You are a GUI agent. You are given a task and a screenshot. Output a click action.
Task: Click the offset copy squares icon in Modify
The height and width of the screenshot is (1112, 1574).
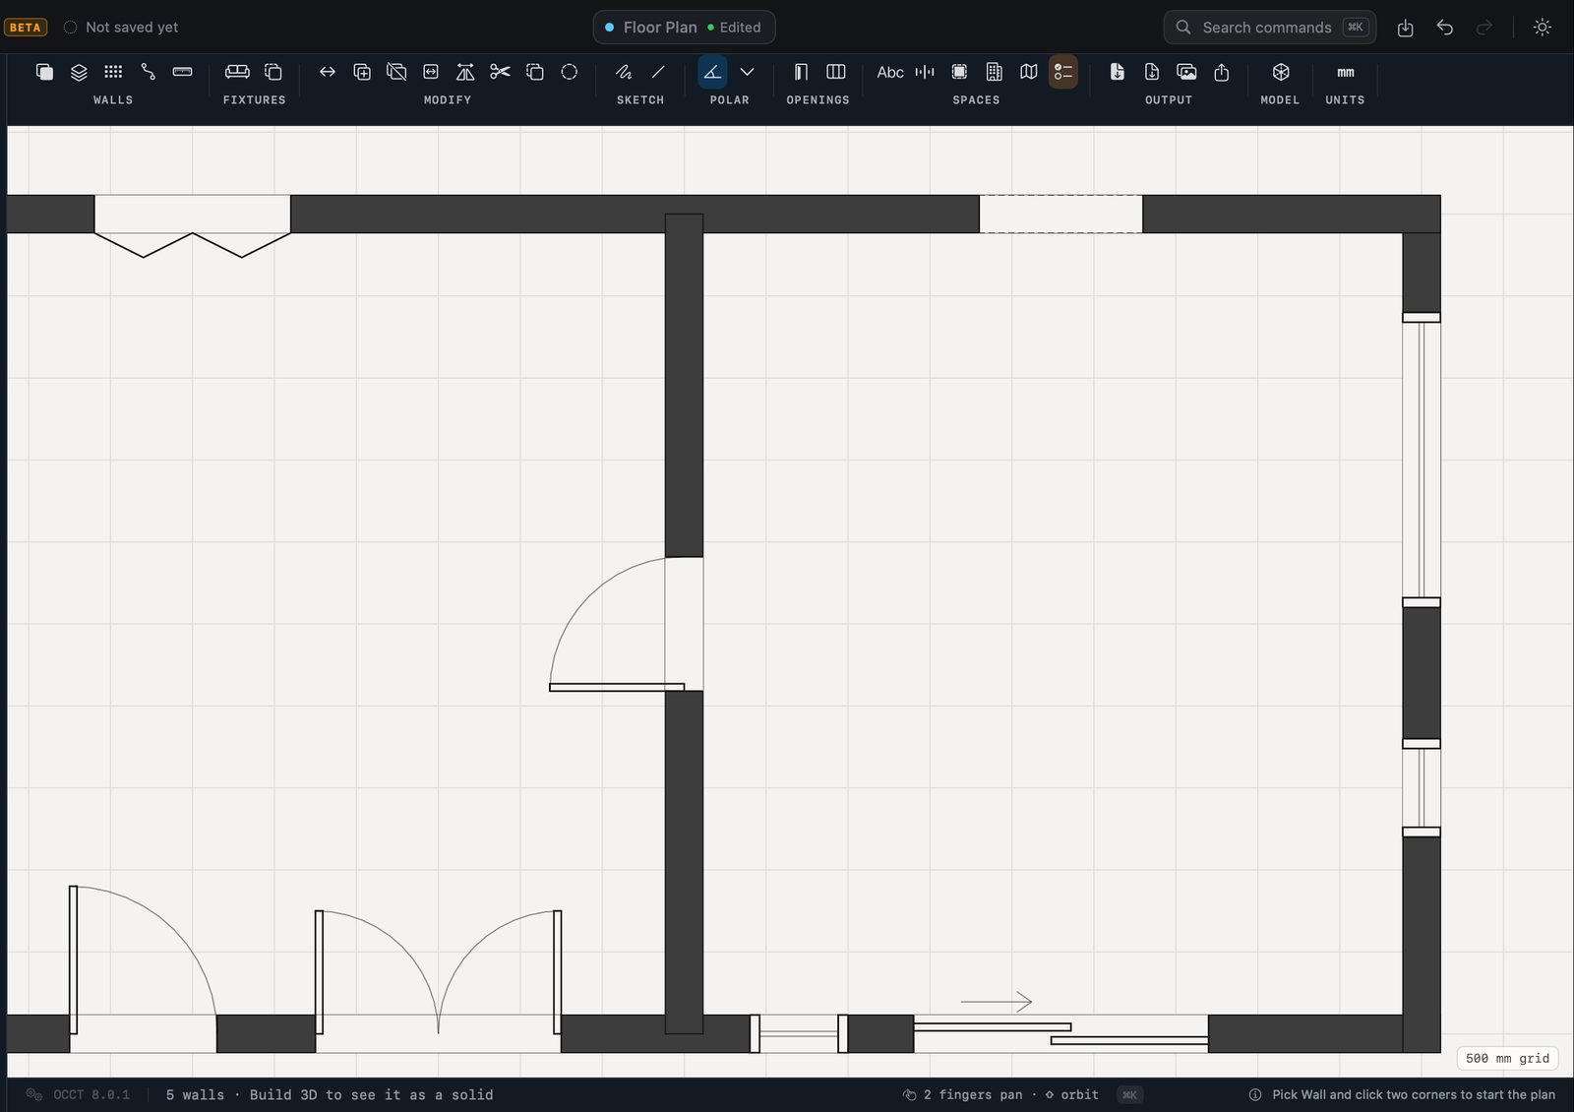[534, 72]
